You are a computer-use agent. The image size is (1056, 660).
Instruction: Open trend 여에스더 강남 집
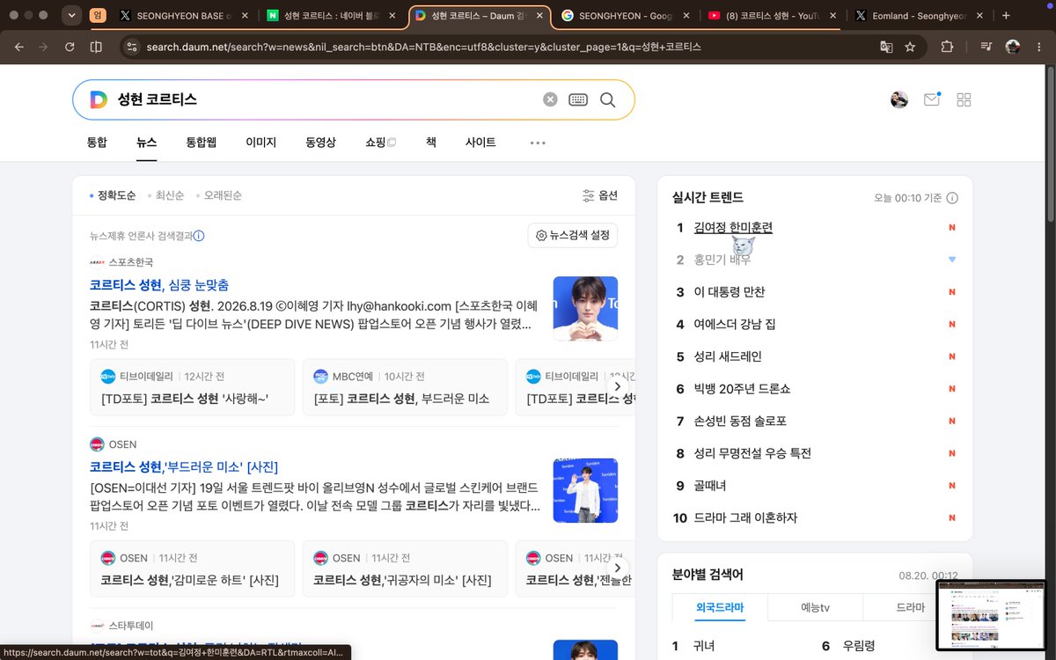[x=735, y=325]
